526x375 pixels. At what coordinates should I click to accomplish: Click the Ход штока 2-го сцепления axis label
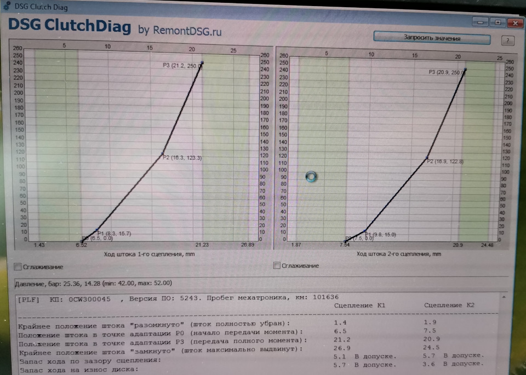tap(398, 253)
